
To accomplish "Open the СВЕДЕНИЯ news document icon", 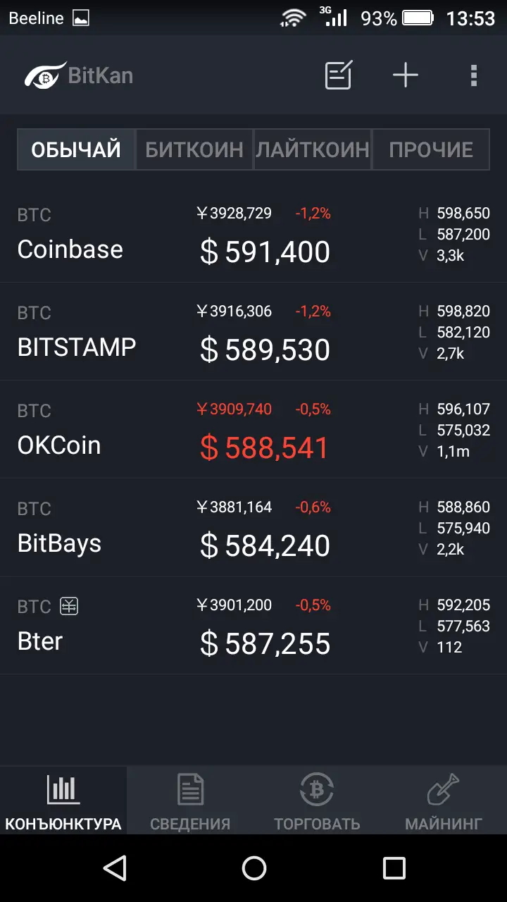I will click(190, 791).
